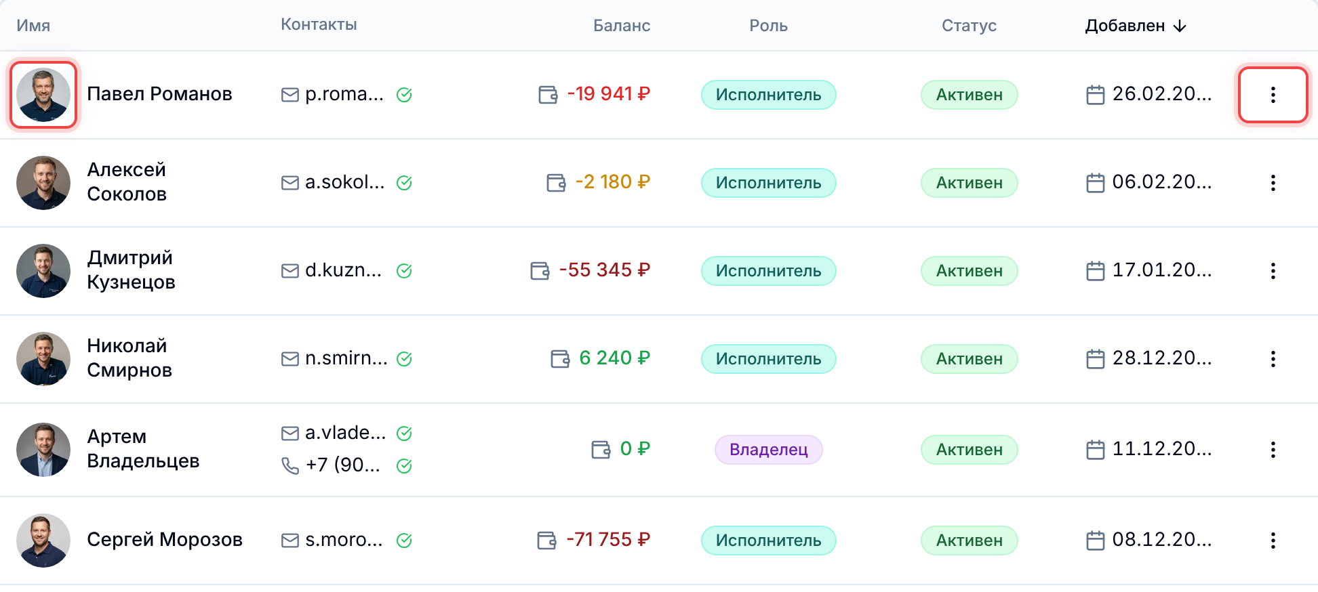Click the envelope icon beside a.sokol... email
Viewport: 1318px width, 592px height.
(x=290, y=183)
